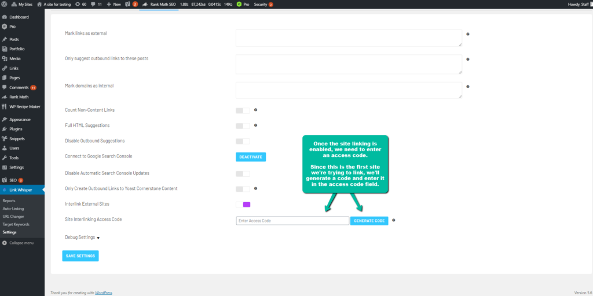Click the WordPress logo in admin bar
The width and height of the screenshot is (593, 296).
[x=4, y=4]
